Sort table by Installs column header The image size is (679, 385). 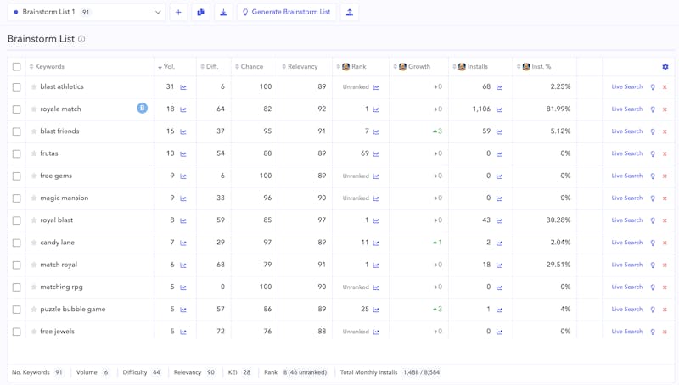[476, 67]
